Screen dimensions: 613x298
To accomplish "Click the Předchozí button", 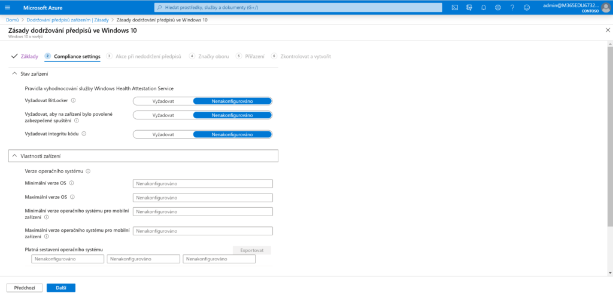I will click(x=25, y=288).
